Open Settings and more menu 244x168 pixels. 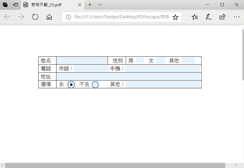(237, 17)
